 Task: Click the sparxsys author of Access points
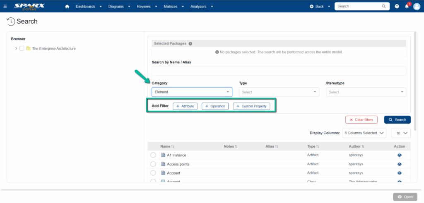[356, 164]
